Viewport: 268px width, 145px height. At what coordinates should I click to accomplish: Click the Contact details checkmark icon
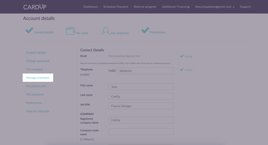coord(29,30)
